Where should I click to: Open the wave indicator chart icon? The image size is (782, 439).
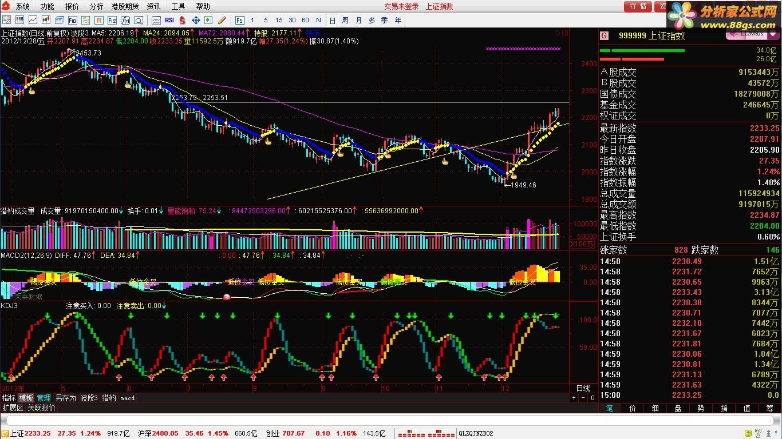(x=156, y=20)
